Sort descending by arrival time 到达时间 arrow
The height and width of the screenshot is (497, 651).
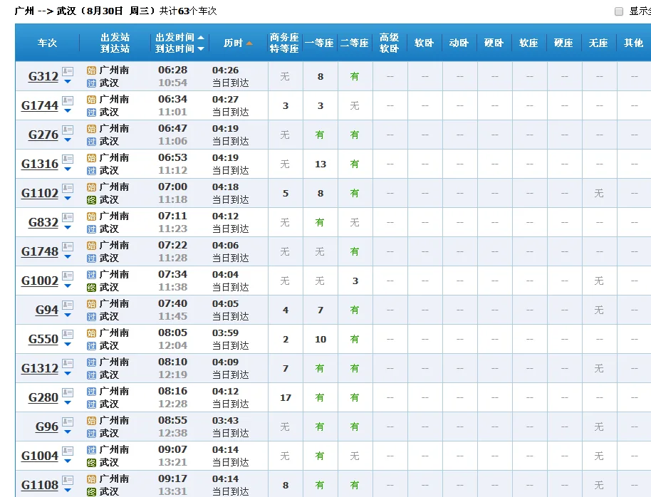pyautogui.click(x=201, y=49)
